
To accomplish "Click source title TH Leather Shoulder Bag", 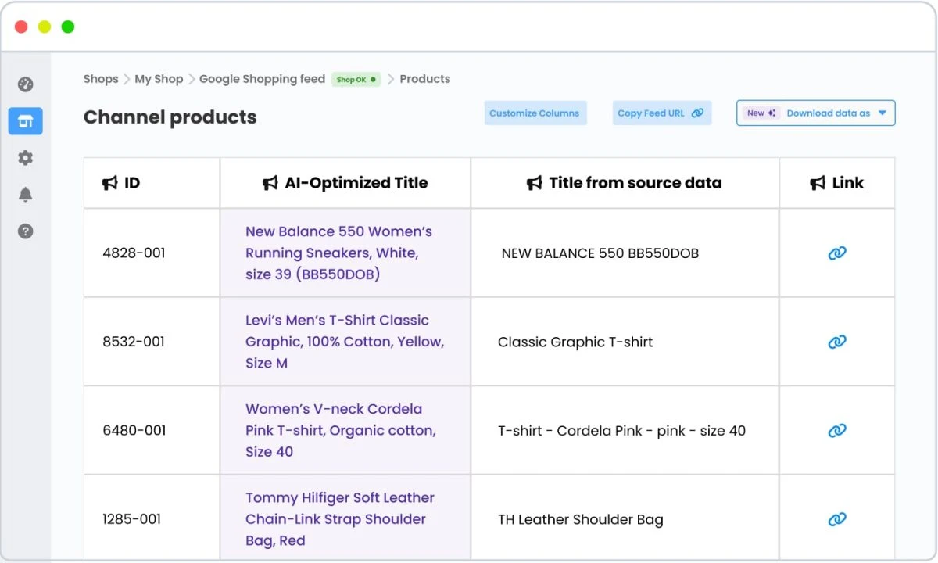I will click(581, 519).
